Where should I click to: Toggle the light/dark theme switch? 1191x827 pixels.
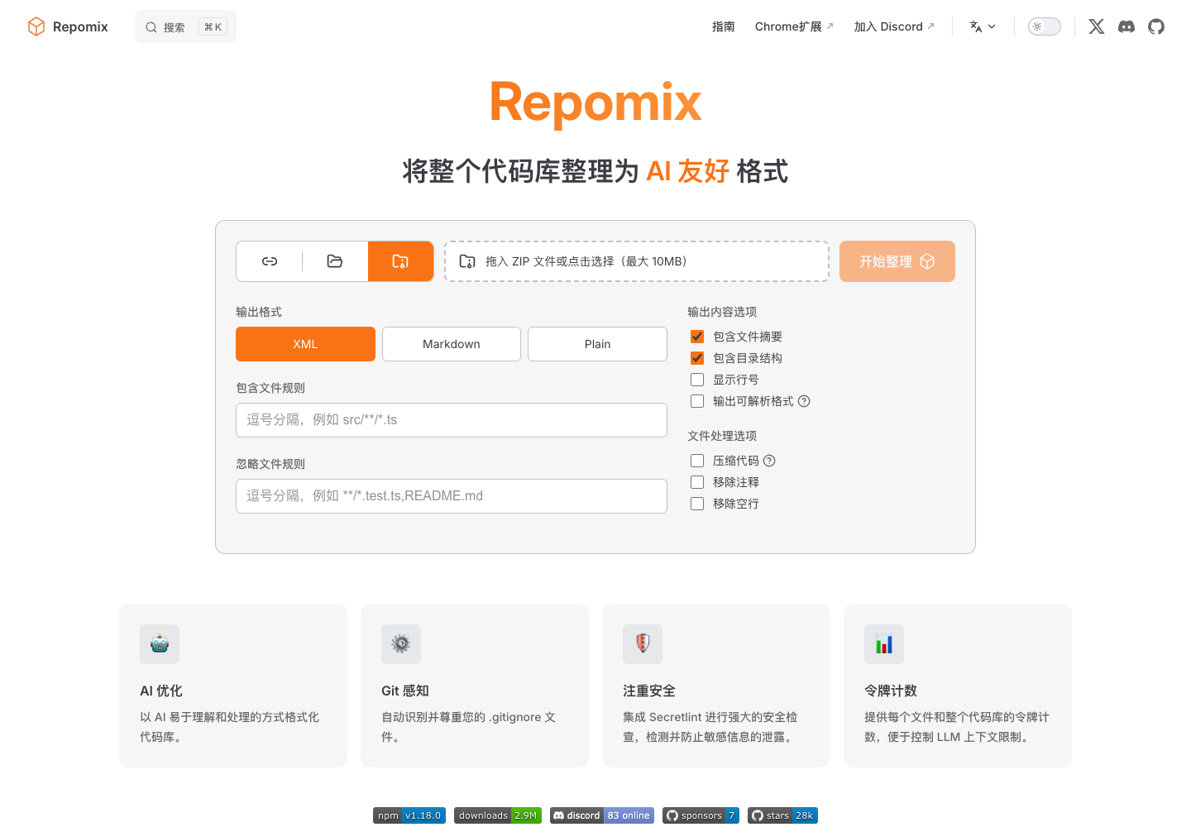pyautogui.click(x=1044, y=26)
